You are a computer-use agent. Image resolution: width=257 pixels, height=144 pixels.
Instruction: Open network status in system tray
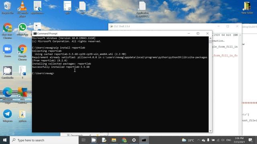coord(218,140)
